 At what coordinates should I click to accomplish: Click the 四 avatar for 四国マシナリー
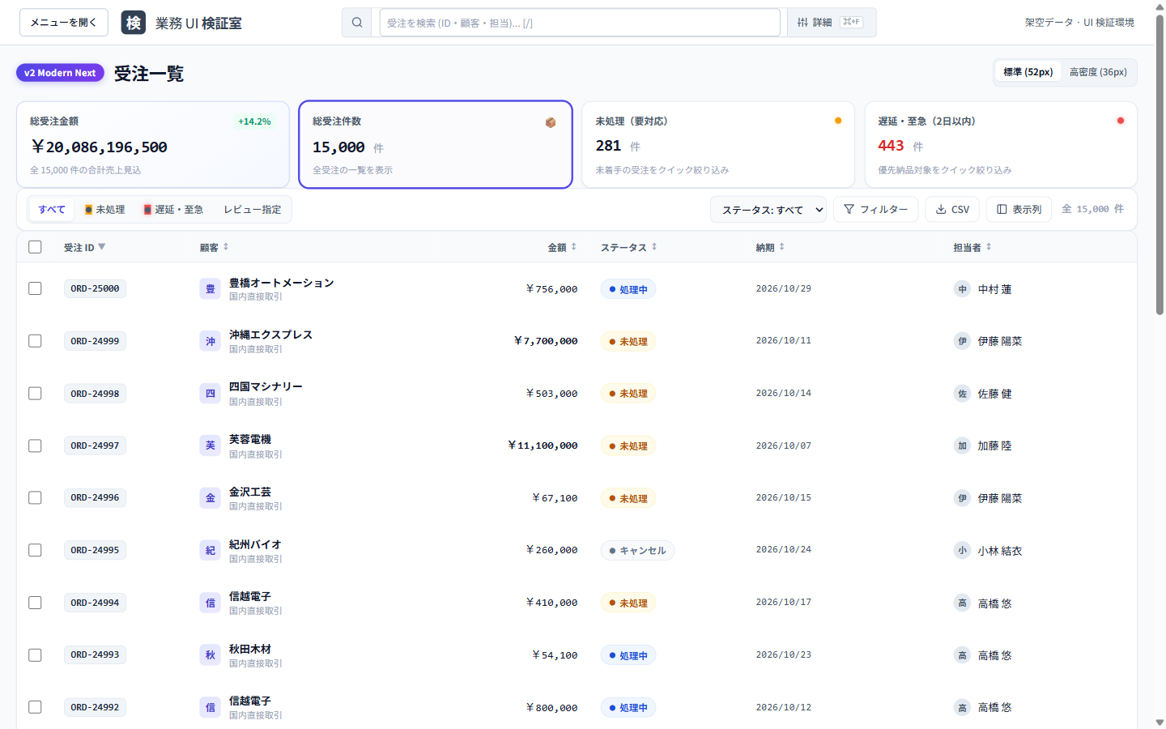click(211, 394)
